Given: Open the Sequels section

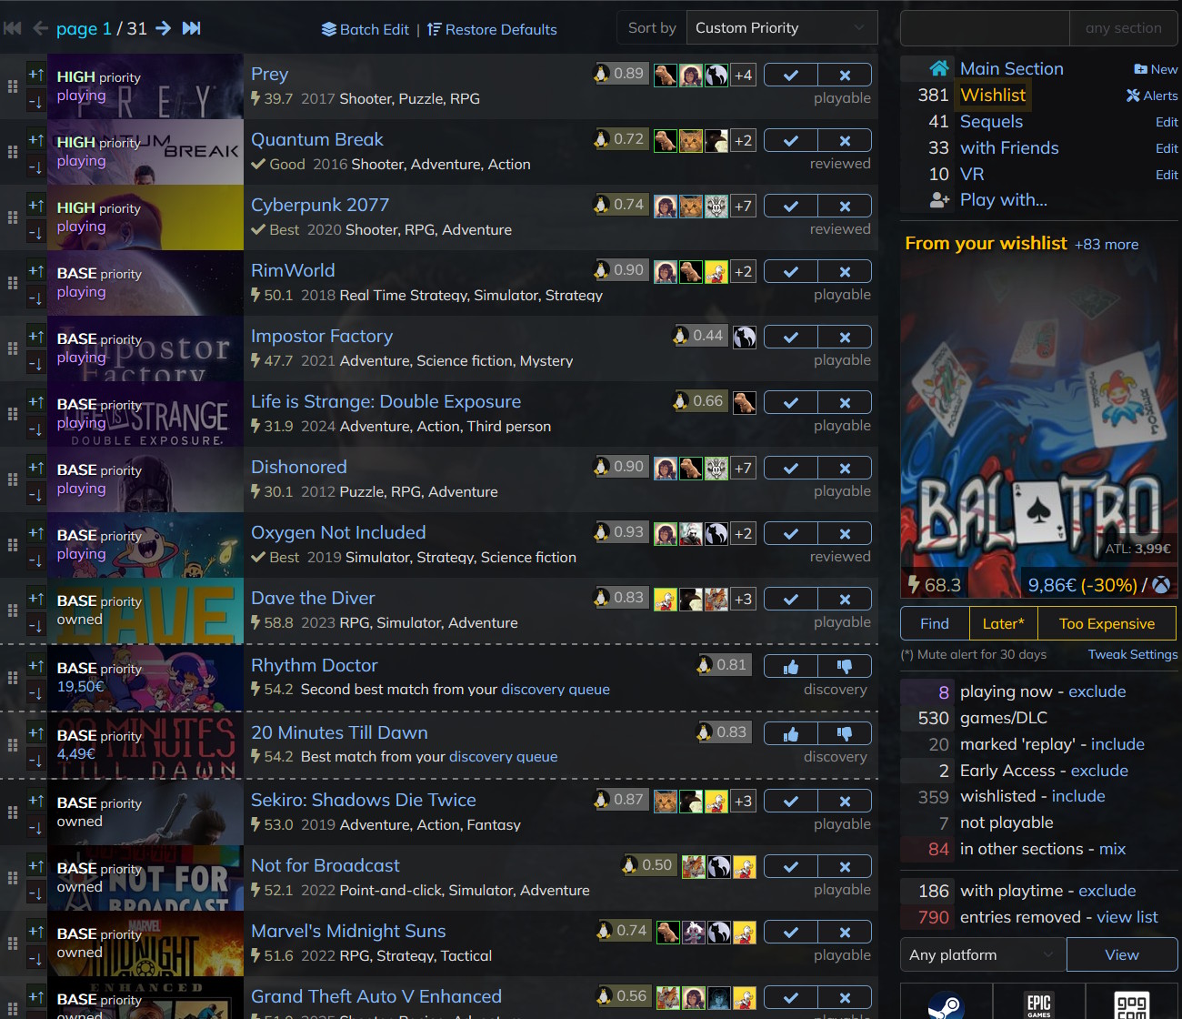Looking at the screenshot, I should [991, 121].
